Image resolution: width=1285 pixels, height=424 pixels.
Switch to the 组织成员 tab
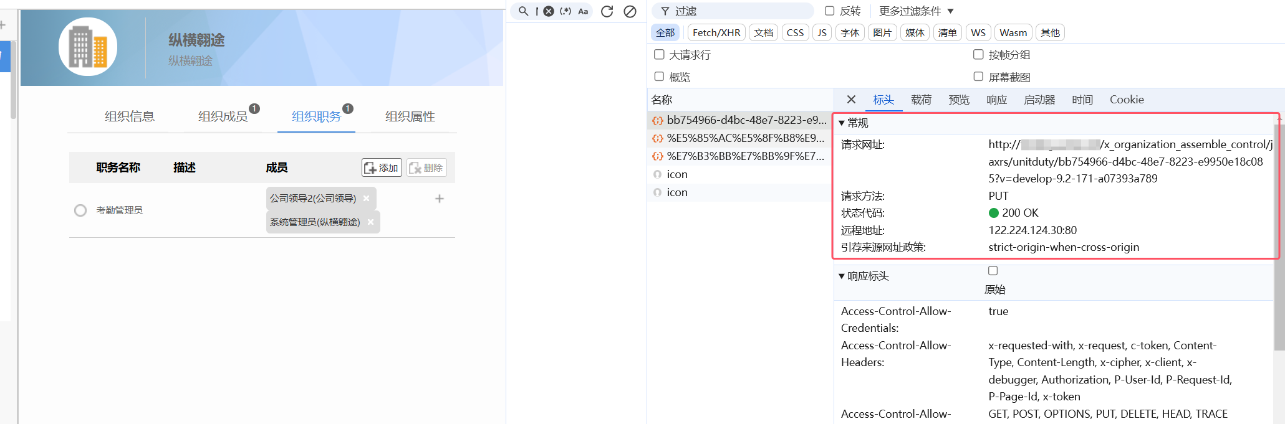click(223, 116)
